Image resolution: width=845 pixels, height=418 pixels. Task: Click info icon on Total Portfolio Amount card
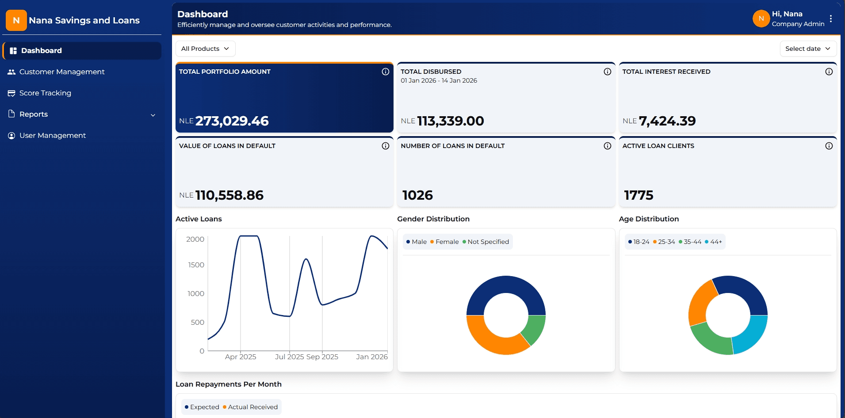click(x=385, y=72)
